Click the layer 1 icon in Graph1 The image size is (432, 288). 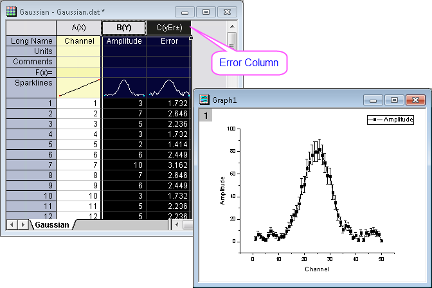pos(204,115)
